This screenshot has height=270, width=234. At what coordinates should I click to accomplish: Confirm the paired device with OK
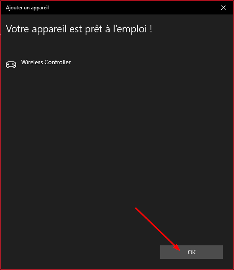192,252
